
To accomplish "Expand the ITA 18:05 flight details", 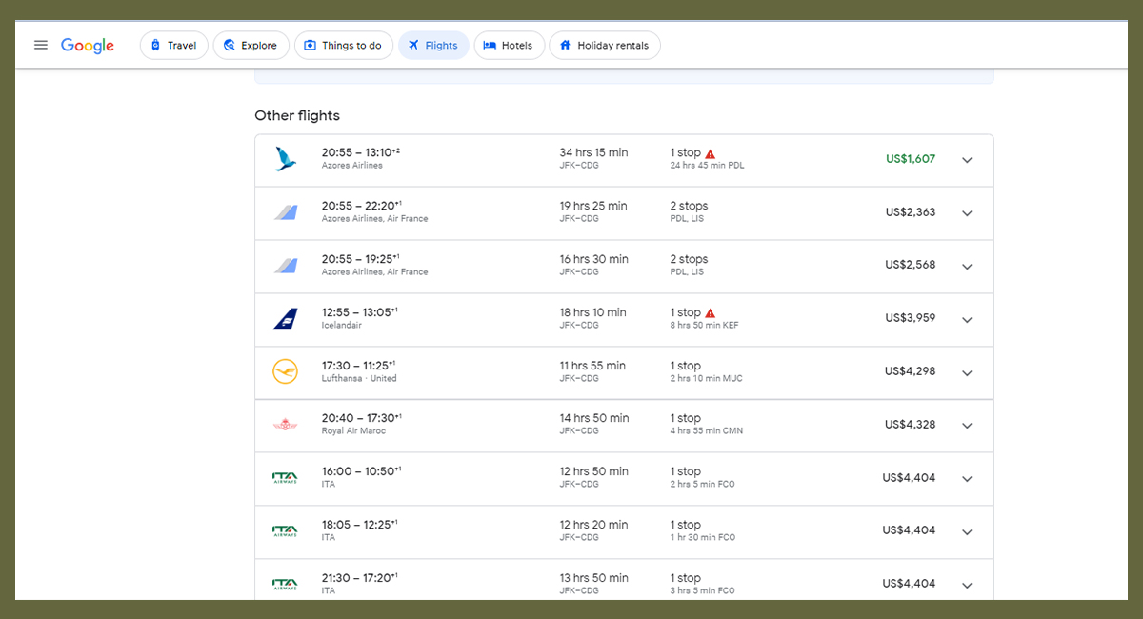I will [967, 532].
